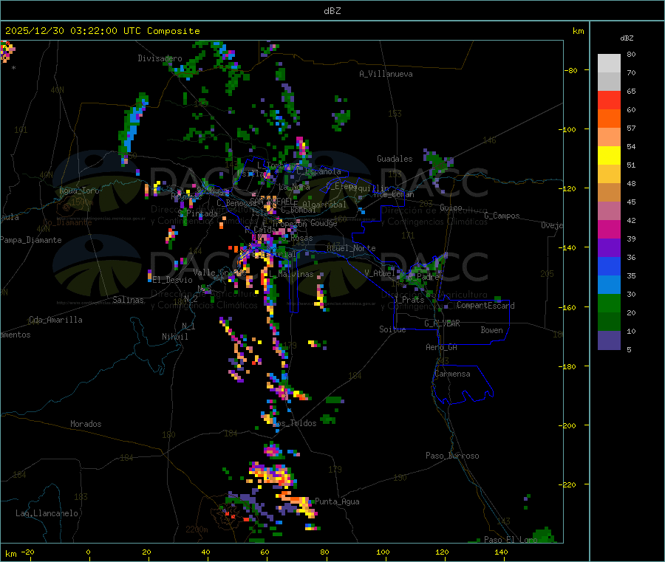The image size is (665, 562).
Task: Click the 'Soitue' location label
Action: coord(392,329)
